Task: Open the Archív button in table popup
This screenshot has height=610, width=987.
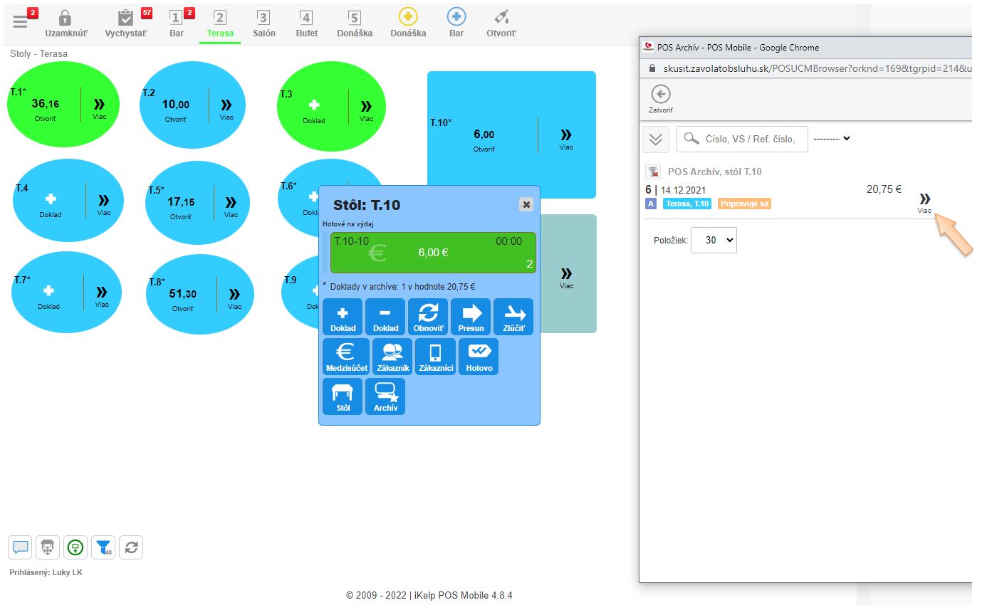Action: [385, 396]
